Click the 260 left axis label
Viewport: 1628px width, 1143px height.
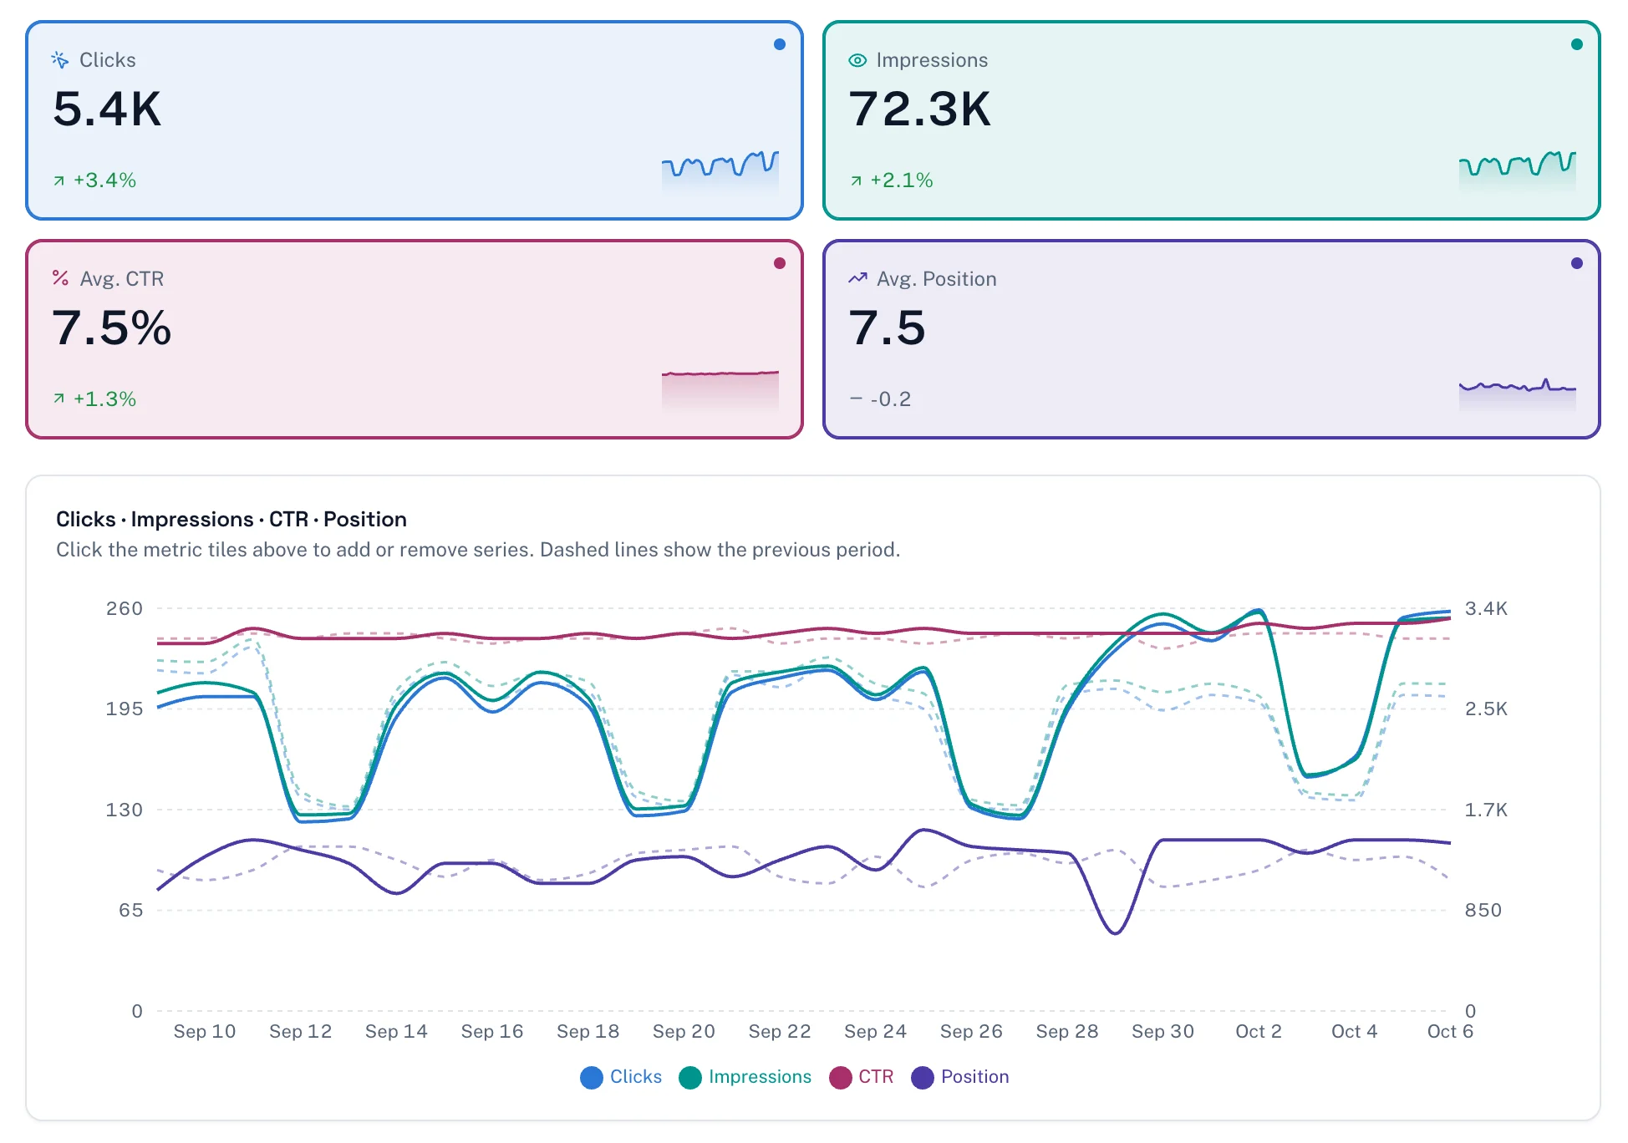(125, 609)
